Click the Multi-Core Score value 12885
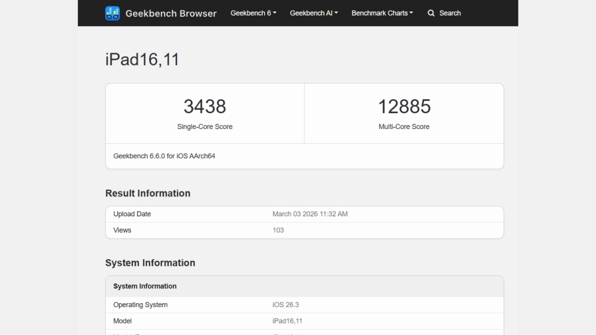The height and width of the screenshot is (335, 596). point(404,106)
